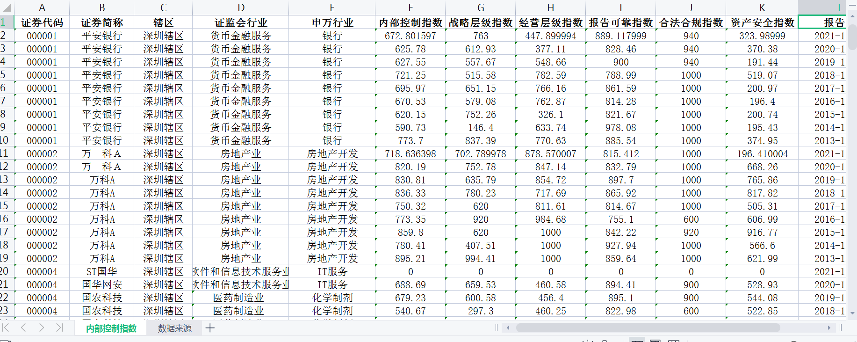Click the 平安银行 cell in row 2
The width and height of the screenshot is (857, 342).
click(x=102, y=36)
